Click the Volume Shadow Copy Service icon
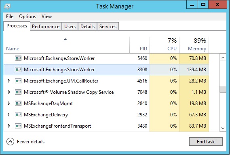Image resolution: width=230 pixels, height=155 pixels. (x=18, y=92)
